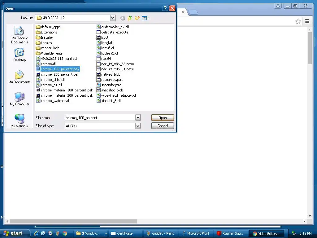The height and width of the screenshot is (238, 317).
Task: Launch Internet Explorer from Quick Launch
Action: pos(36,233)
